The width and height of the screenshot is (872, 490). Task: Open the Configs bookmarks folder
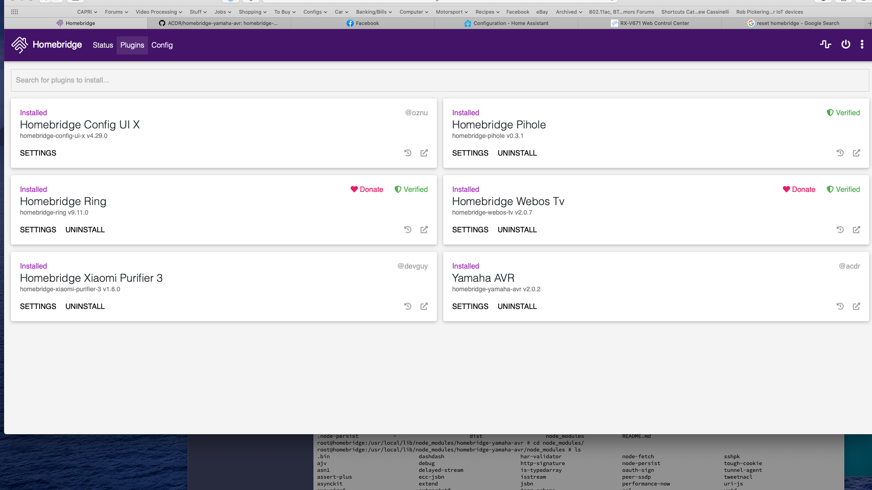315,12
